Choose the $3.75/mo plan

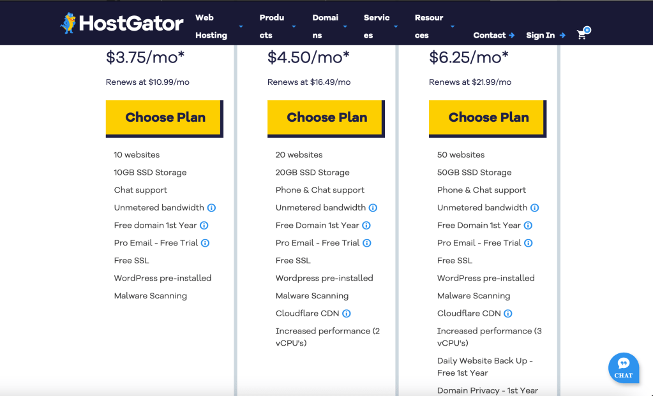[165, 117]
